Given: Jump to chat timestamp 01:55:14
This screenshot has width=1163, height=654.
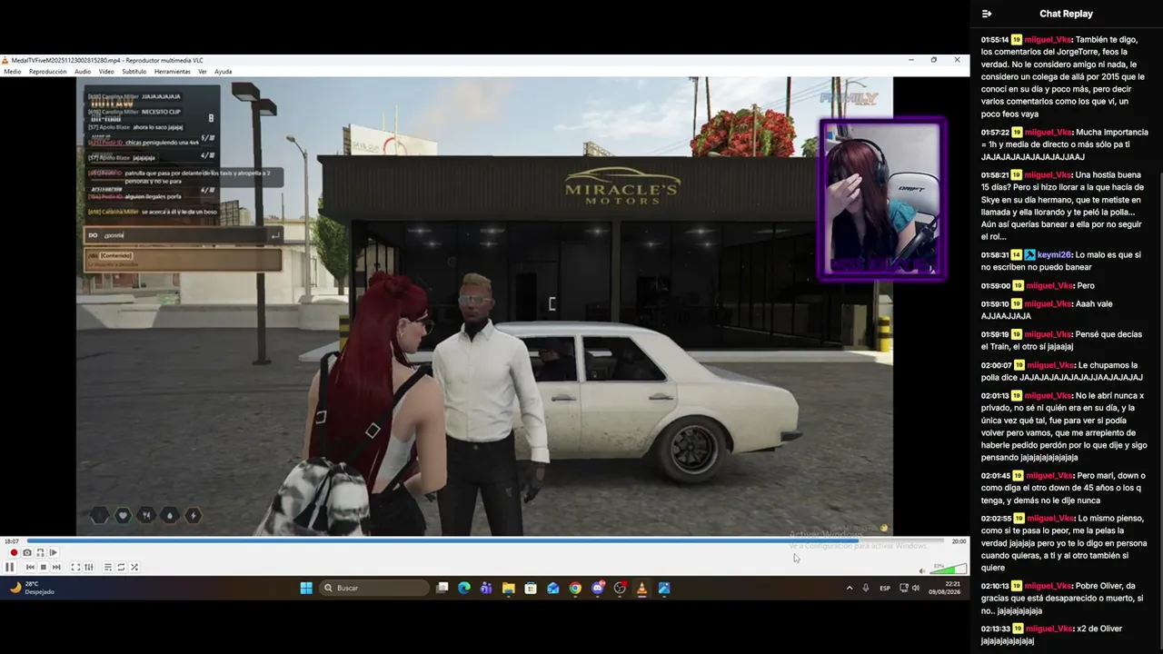Looking at the screenshot, I should point(995,40).
